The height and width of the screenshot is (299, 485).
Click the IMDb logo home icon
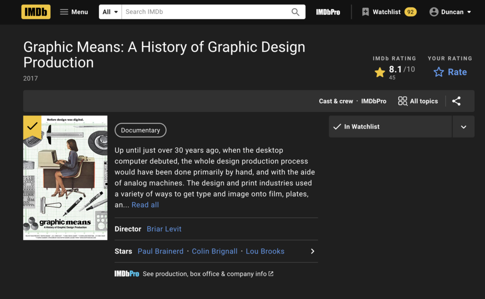(36, 12)
